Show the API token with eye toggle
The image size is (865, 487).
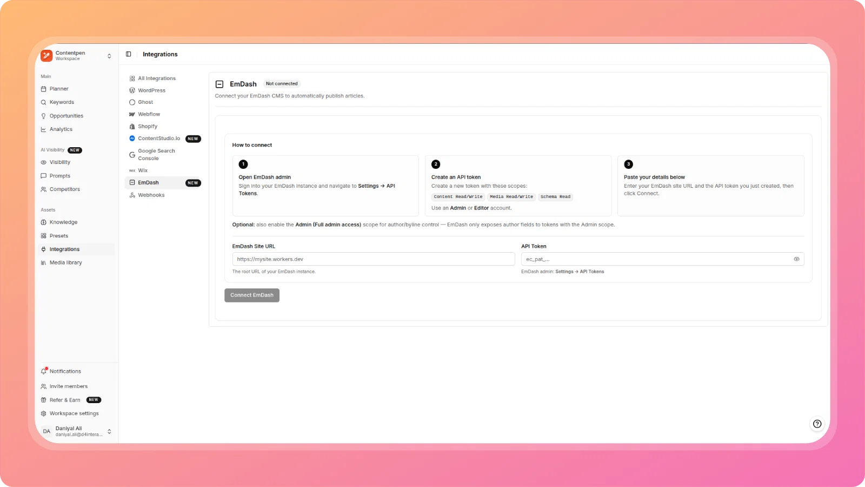[796, 259]
